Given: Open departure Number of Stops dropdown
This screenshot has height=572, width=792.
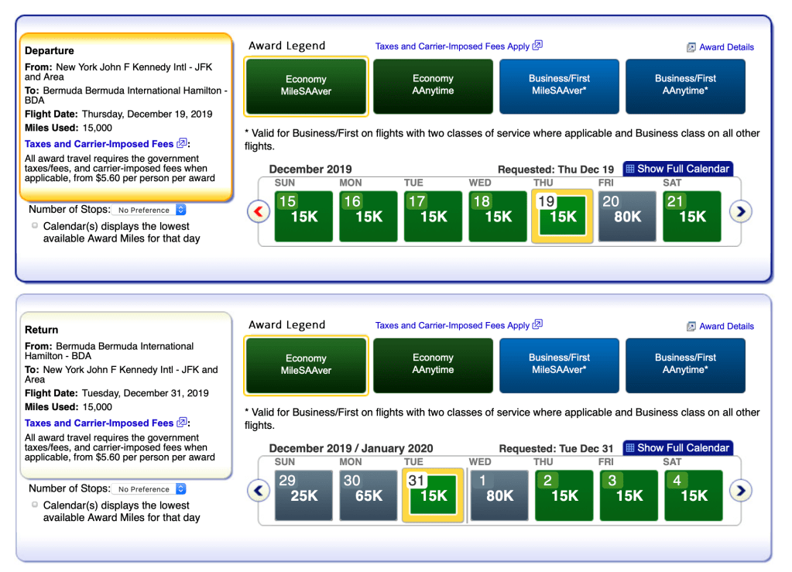Looking at the screenshot, I should 148,210.
